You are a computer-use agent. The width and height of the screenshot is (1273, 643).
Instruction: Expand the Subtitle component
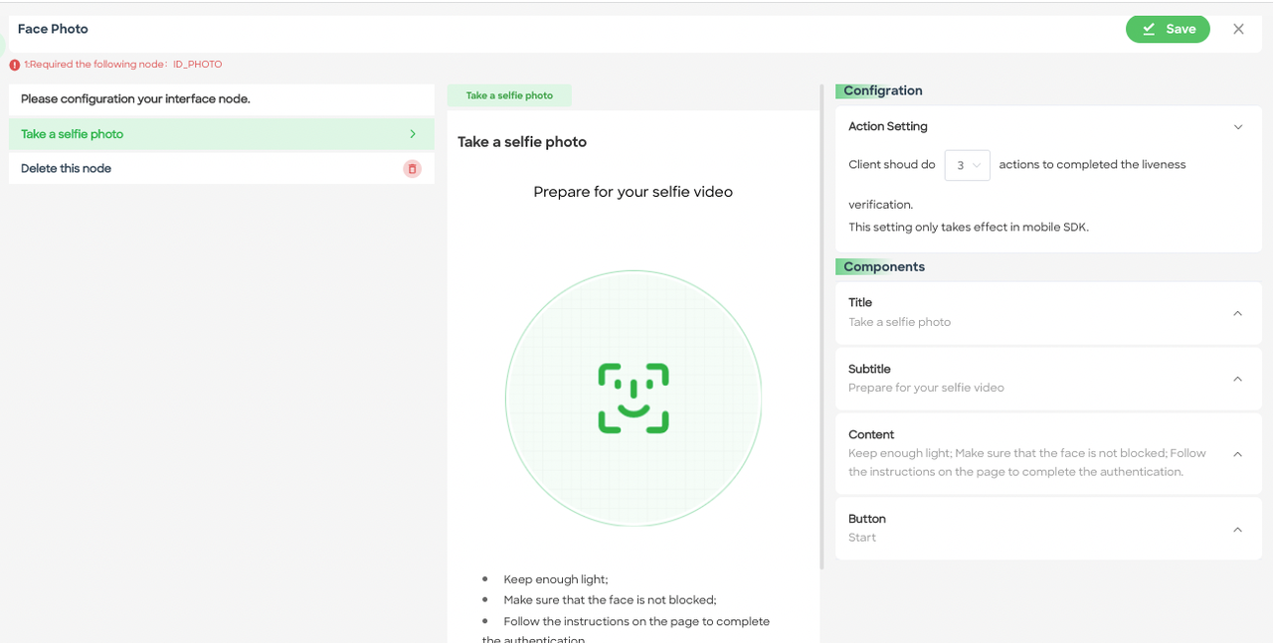[1237, 378]
